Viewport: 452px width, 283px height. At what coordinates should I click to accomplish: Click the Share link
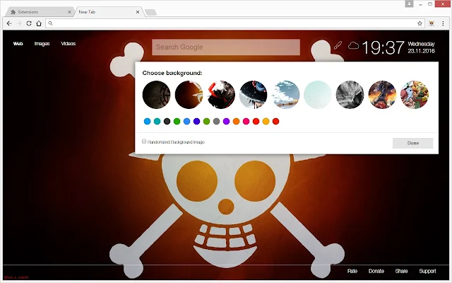401,271
